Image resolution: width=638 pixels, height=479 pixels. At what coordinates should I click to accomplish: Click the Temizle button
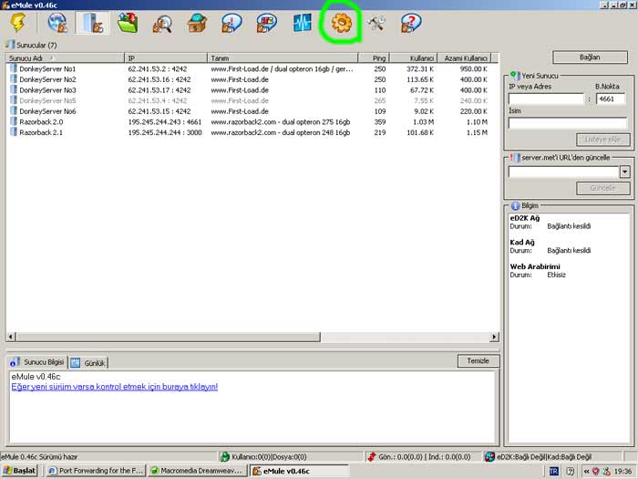pos(478,361)
